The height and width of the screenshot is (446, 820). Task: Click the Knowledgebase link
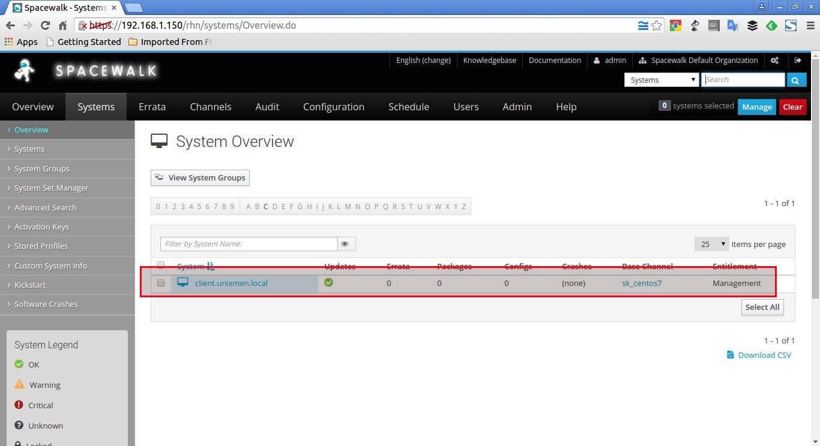pos(490,61)
